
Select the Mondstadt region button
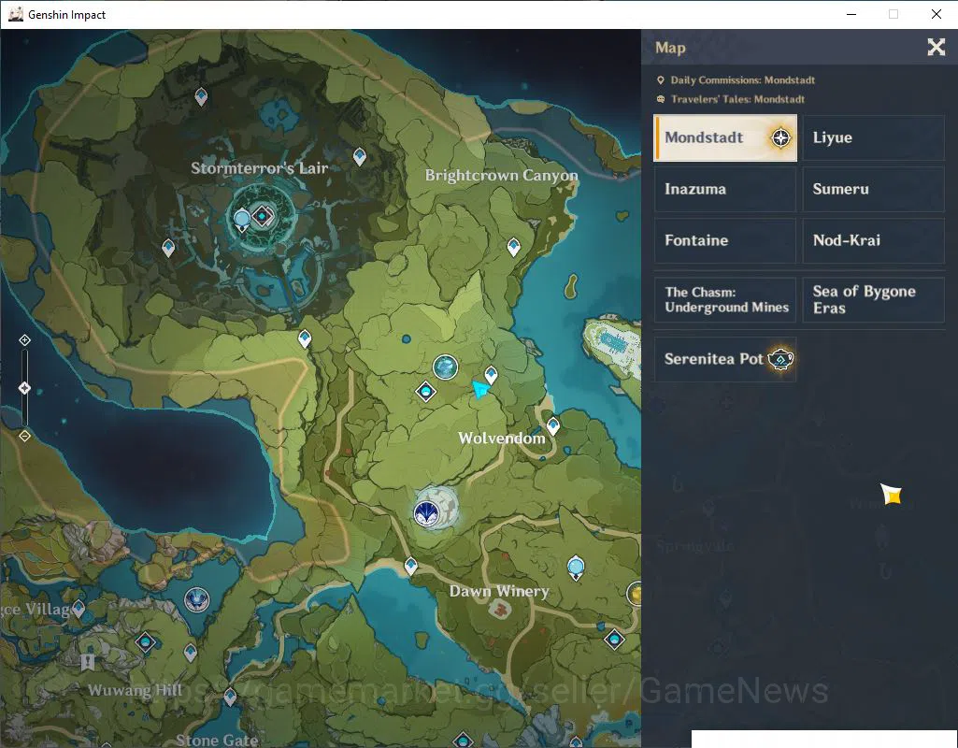[x=725, y=137]
